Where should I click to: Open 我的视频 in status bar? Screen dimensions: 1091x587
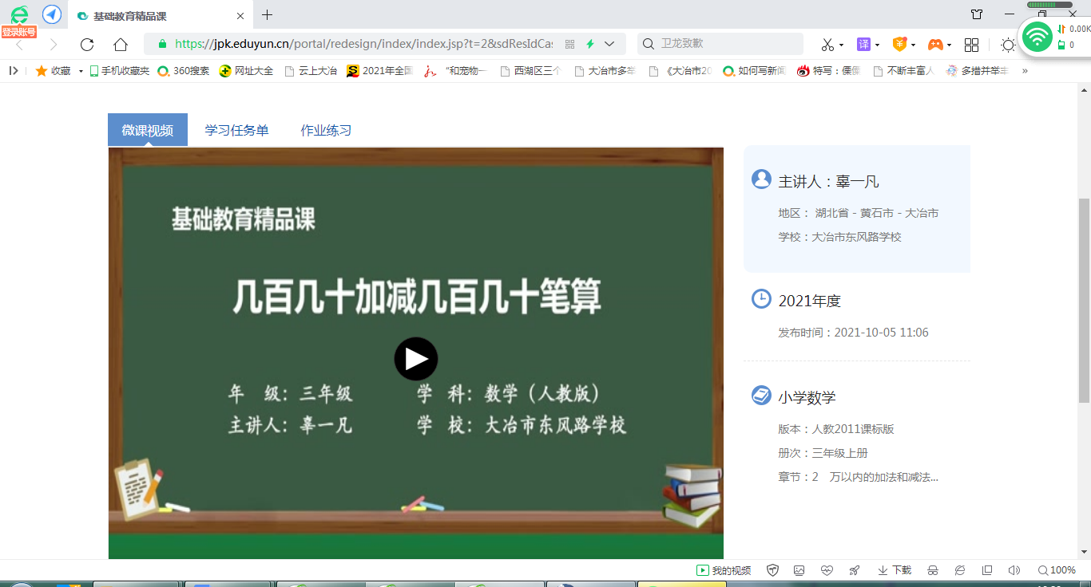click(724, 570)
